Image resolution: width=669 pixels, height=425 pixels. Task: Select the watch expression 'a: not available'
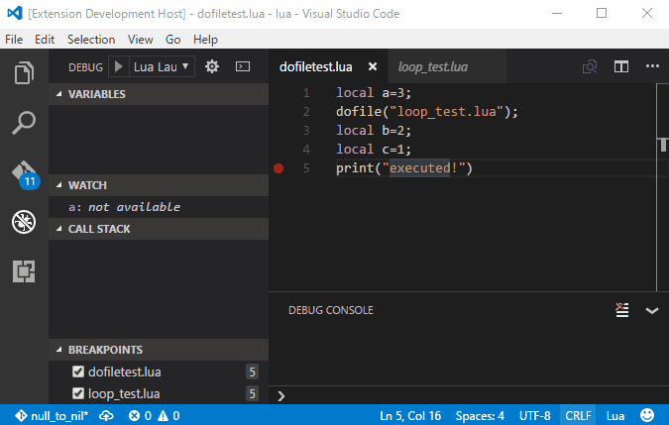point(159,207)
